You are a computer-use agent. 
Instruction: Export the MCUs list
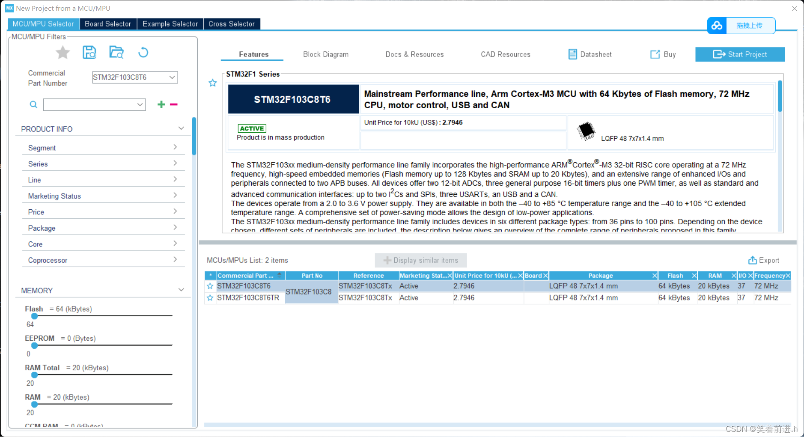(764, 260)
